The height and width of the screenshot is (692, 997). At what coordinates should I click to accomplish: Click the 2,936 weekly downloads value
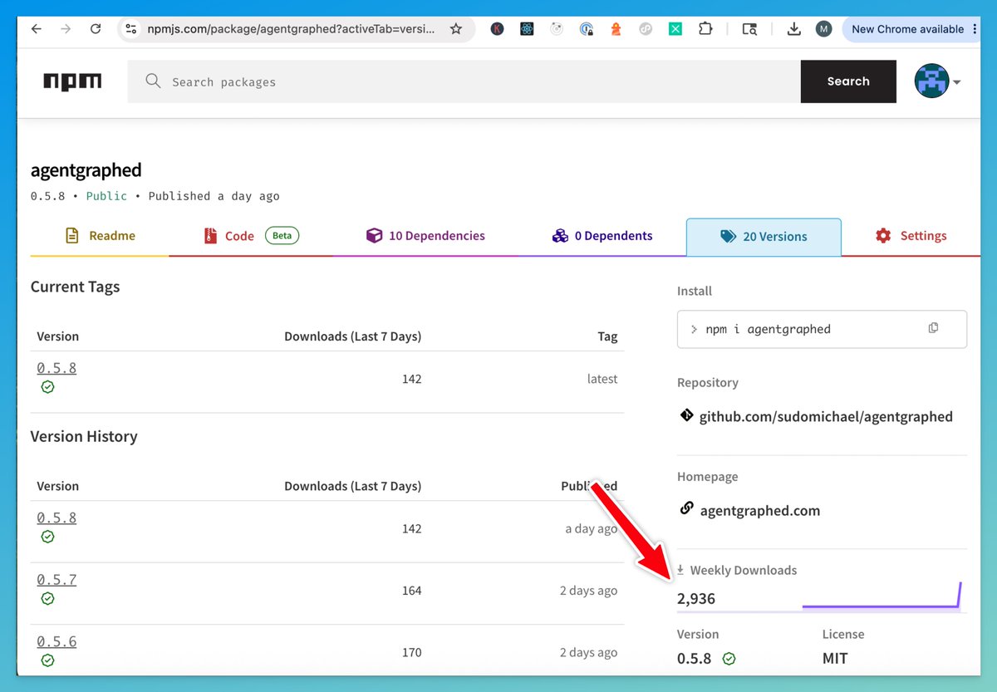tap(695, 598)
